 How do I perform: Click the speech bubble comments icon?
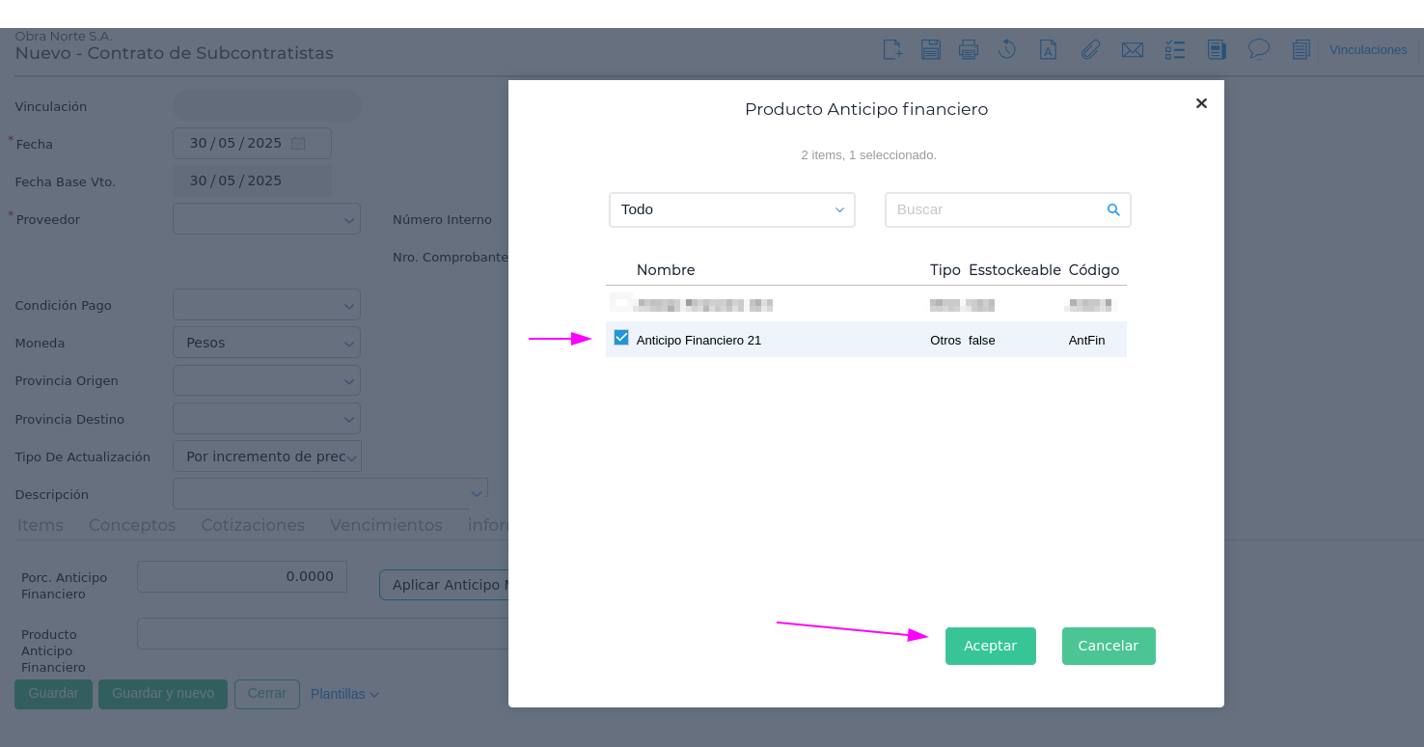pyautogui.click(x=1258, y=48)
